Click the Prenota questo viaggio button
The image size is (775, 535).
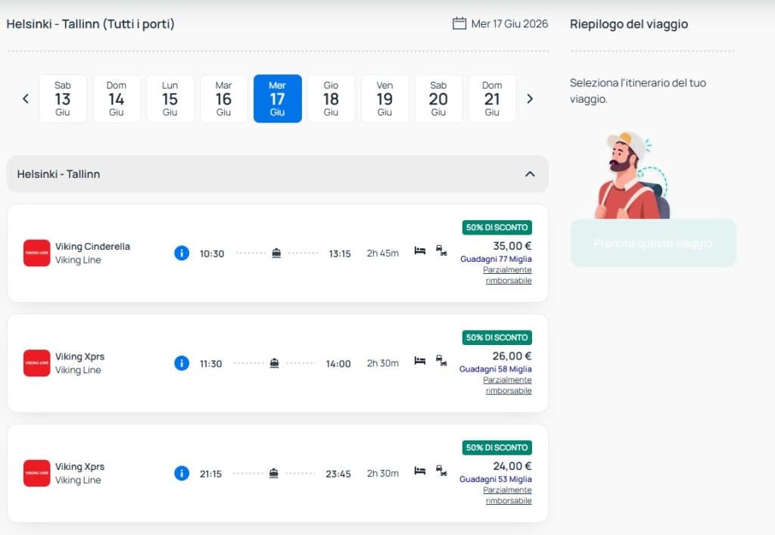pos(653,243)
